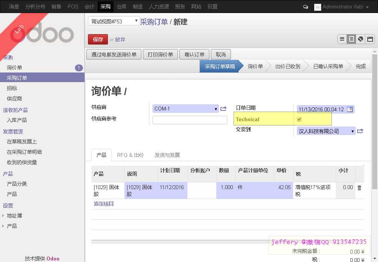Click the 增值税17%进项税 tax cell
The image size is (378, 262).
coord(314,190)
